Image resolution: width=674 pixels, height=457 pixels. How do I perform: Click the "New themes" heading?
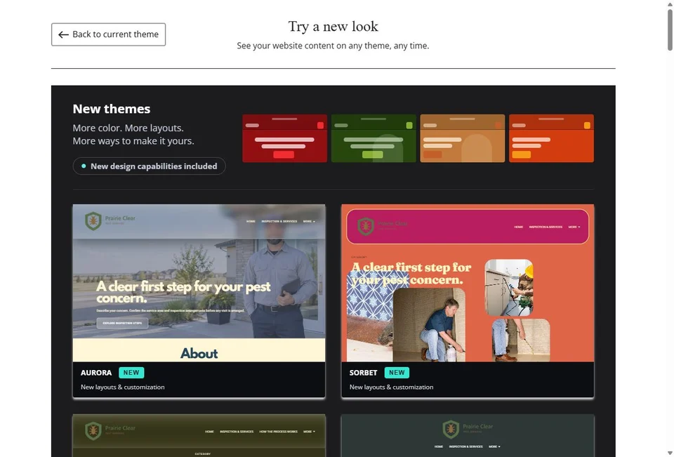[112, 109]
